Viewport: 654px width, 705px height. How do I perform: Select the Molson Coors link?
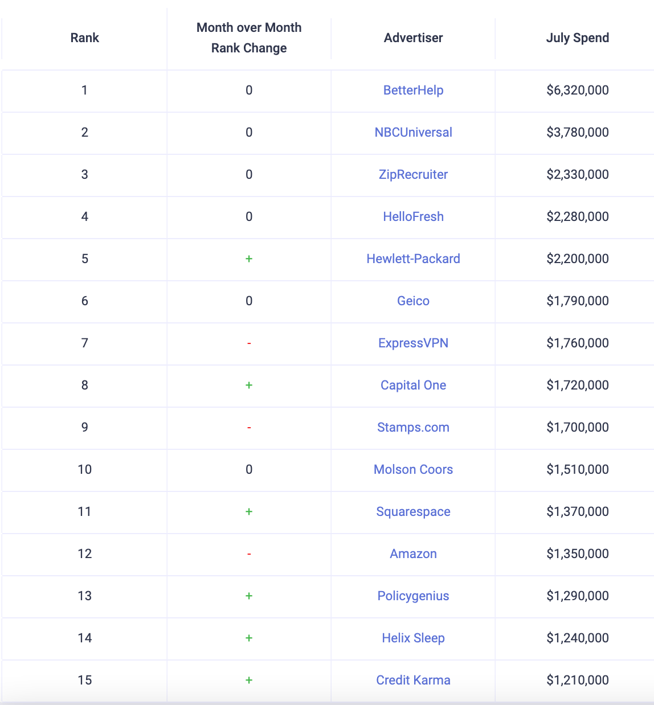[413, 469]
